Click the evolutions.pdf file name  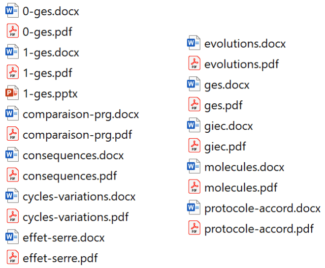click(241, 64)
